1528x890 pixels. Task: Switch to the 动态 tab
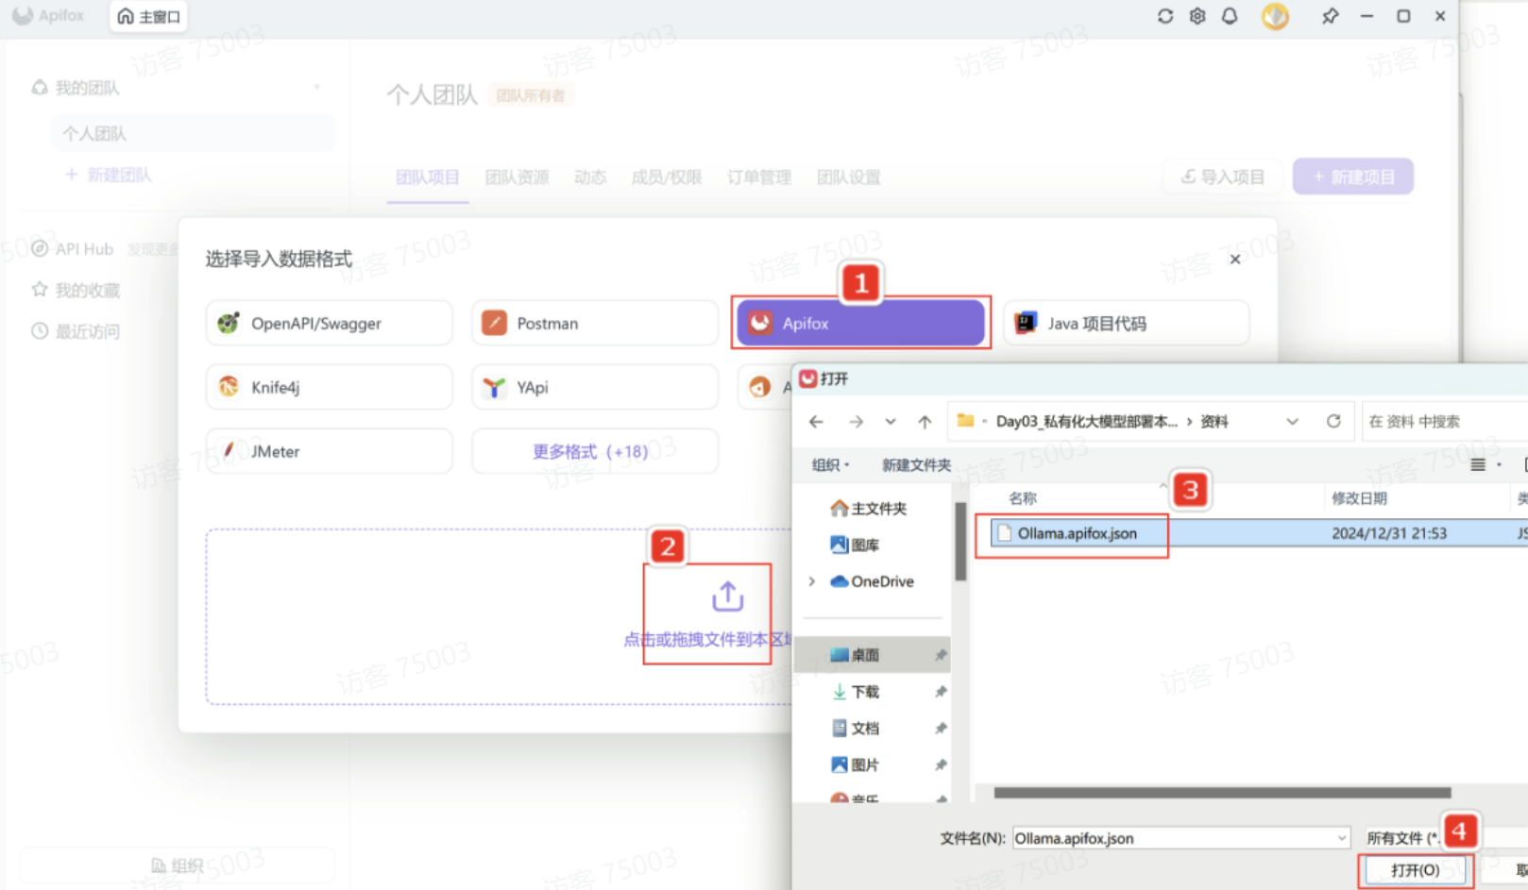coord(590,177)
